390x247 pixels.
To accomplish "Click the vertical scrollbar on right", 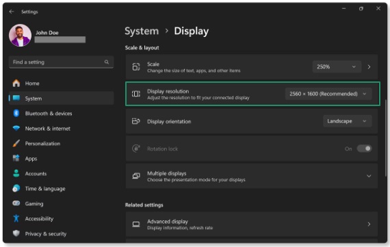I will pos(385,138).
